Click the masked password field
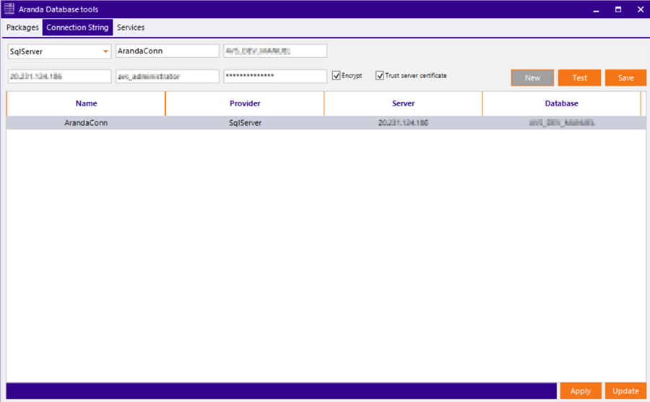650x402 pixels. [x=275, y=77]
